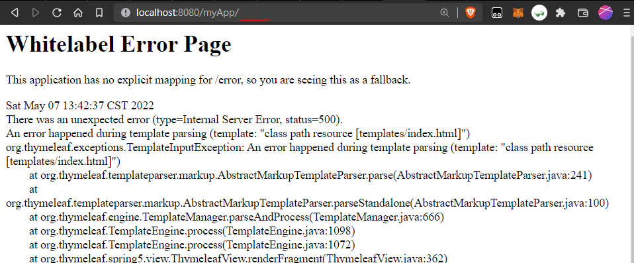Click the parseStandalone stack trace line

pos(307,196)
